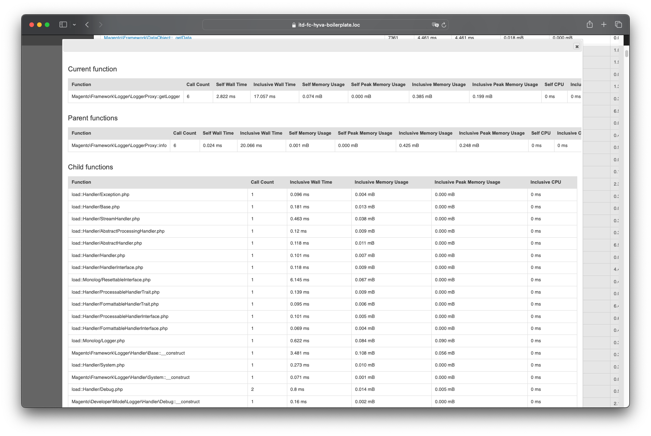Toggle the Safari sidebar icon
This screenshot has width=651, height=436.
63,25
